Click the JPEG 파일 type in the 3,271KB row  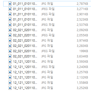48,9
